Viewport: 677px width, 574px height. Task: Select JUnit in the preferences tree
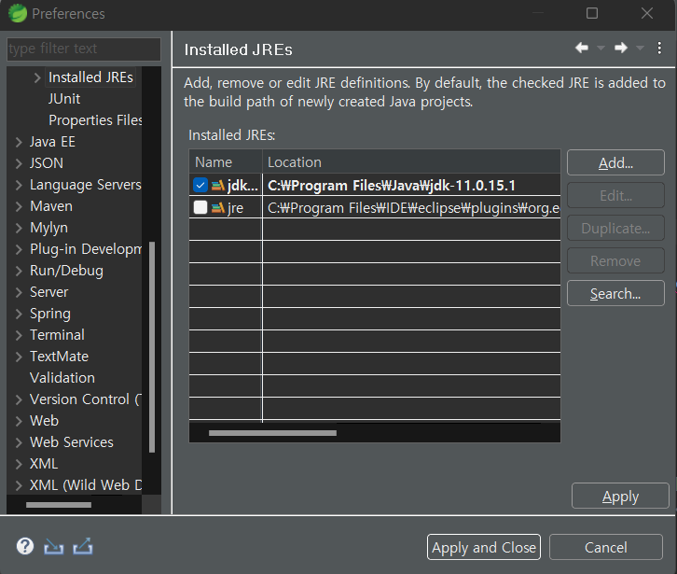pos(64,99)
